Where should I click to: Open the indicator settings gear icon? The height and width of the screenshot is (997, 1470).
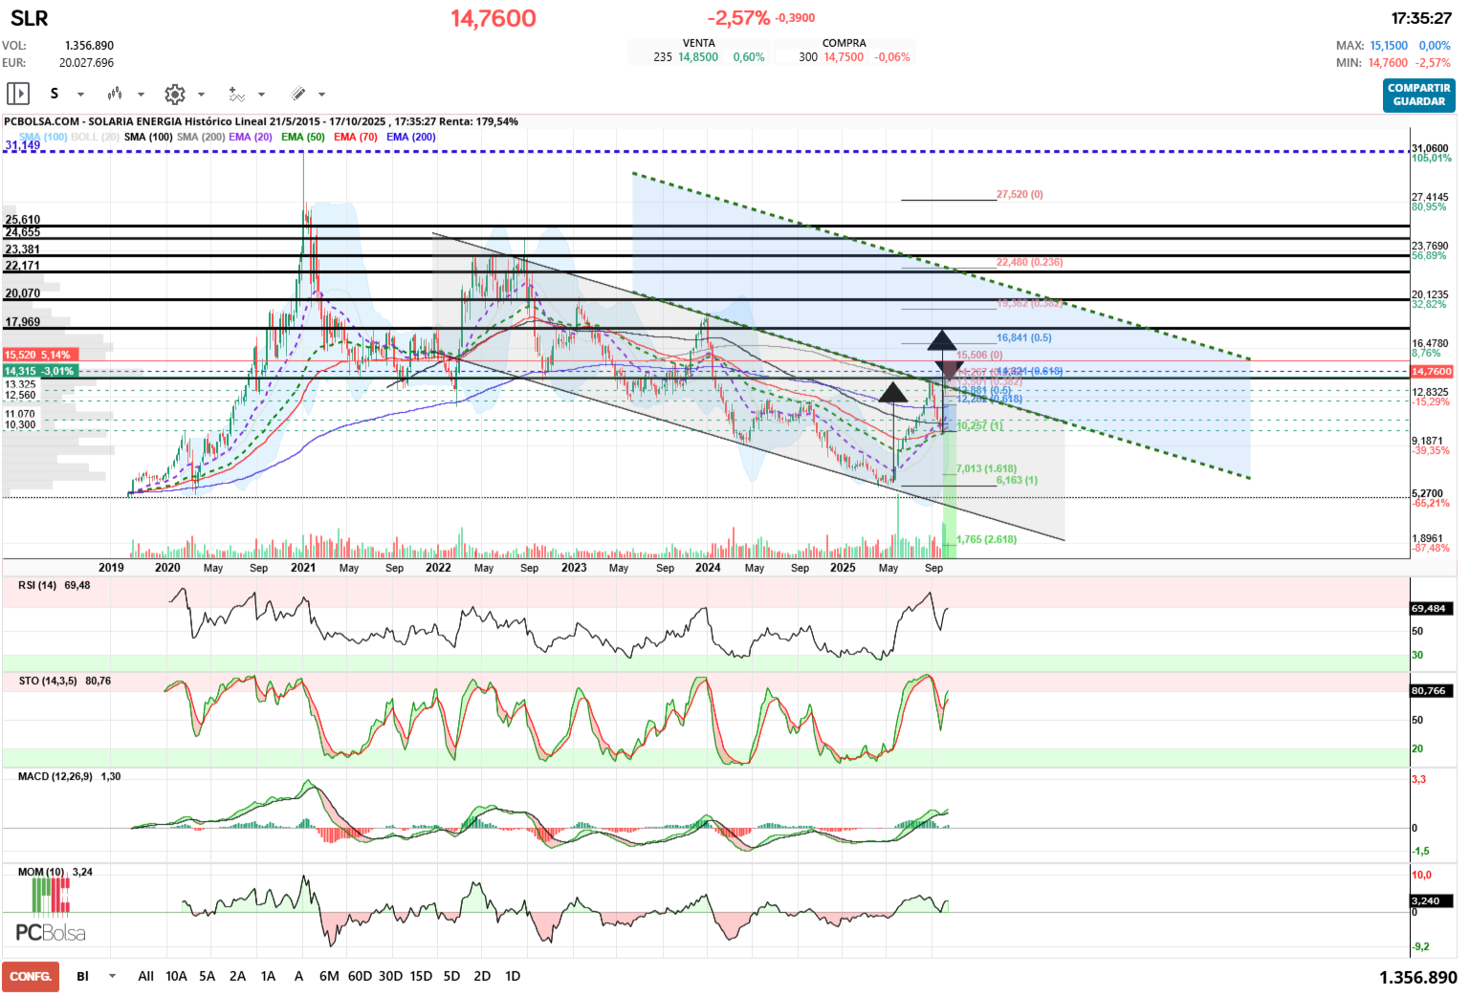pos(174,94)
